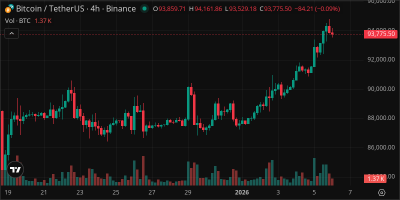Click the 1.37 K volume axis label
The width and height of the screenshot is (400, 200).
376,179
